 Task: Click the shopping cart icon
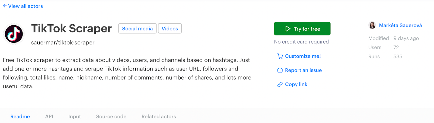point(280,56)
